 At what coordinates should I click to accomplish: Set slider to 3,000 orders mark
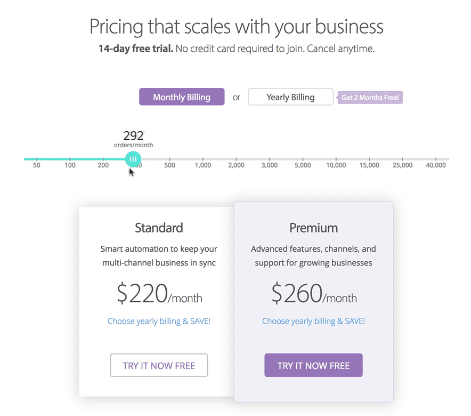tap(270, 159)
